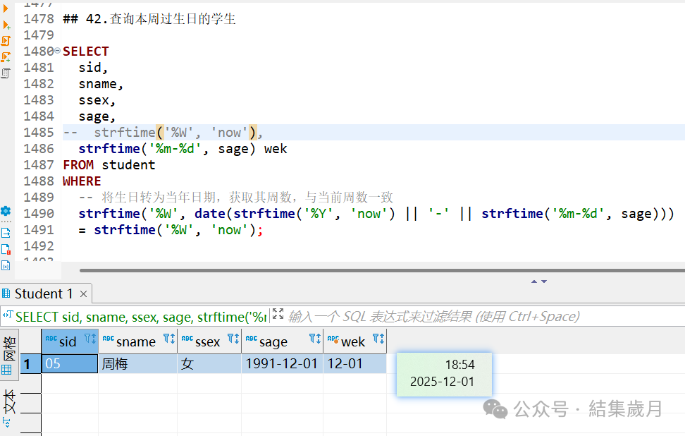Switch to the 网格 grid view tab

coord(8,355)
